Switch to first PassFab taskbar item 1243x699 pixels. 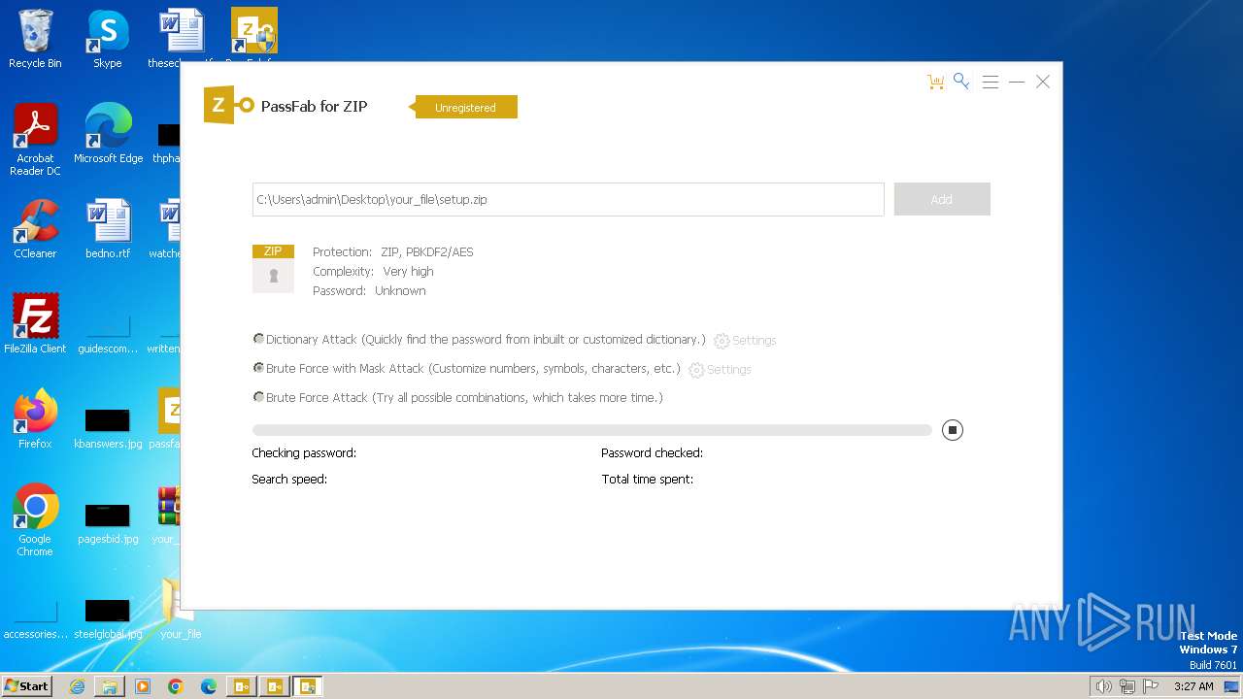click(x=242, y=686)
